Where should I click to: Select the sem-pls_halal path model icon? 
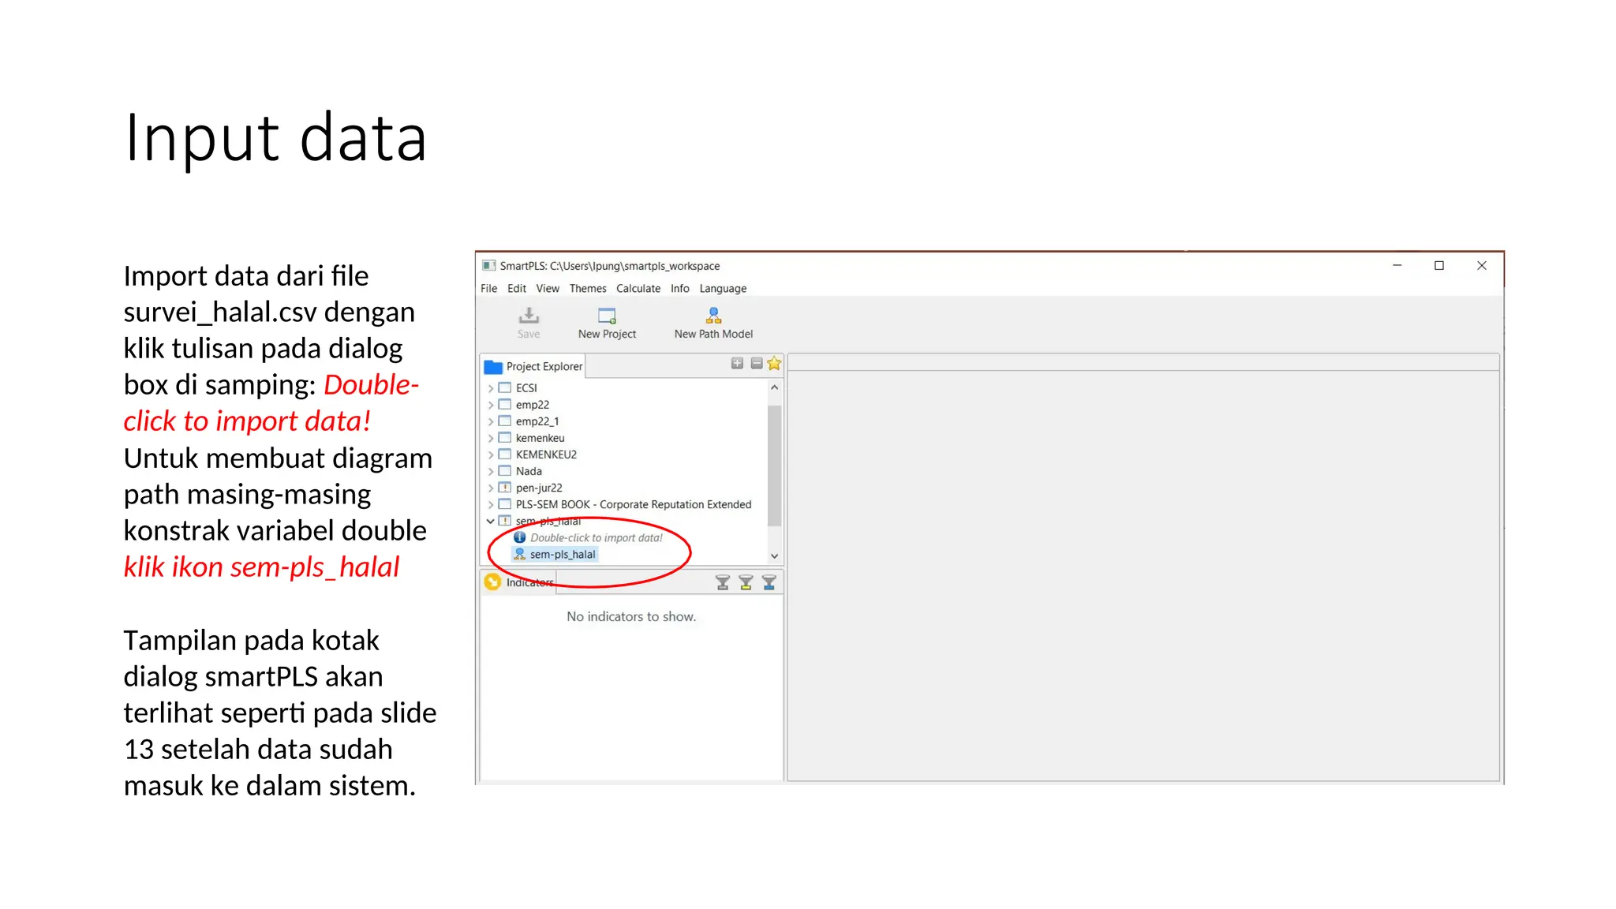pos(520,555)
